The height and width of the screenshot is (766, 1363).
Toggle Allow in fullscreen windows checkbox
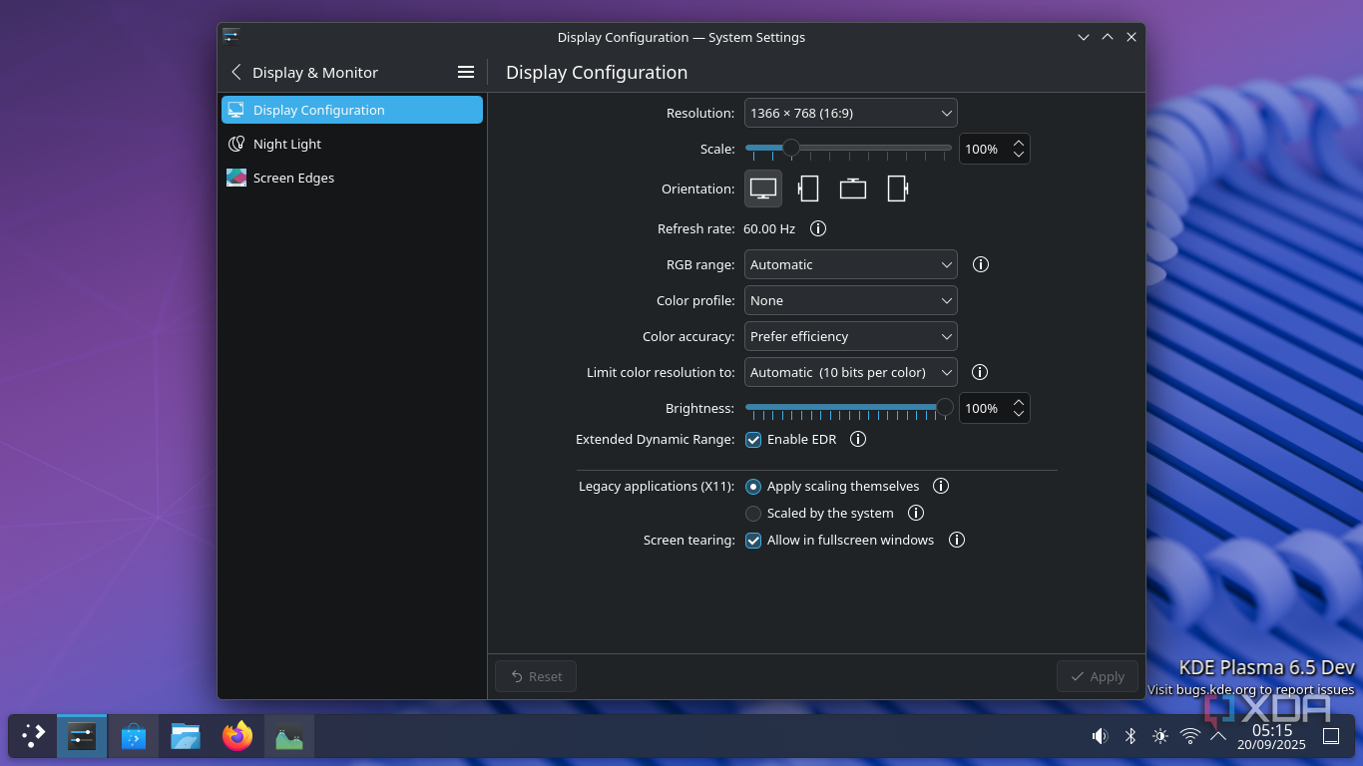pyautogui.click(x=753, y=540)
